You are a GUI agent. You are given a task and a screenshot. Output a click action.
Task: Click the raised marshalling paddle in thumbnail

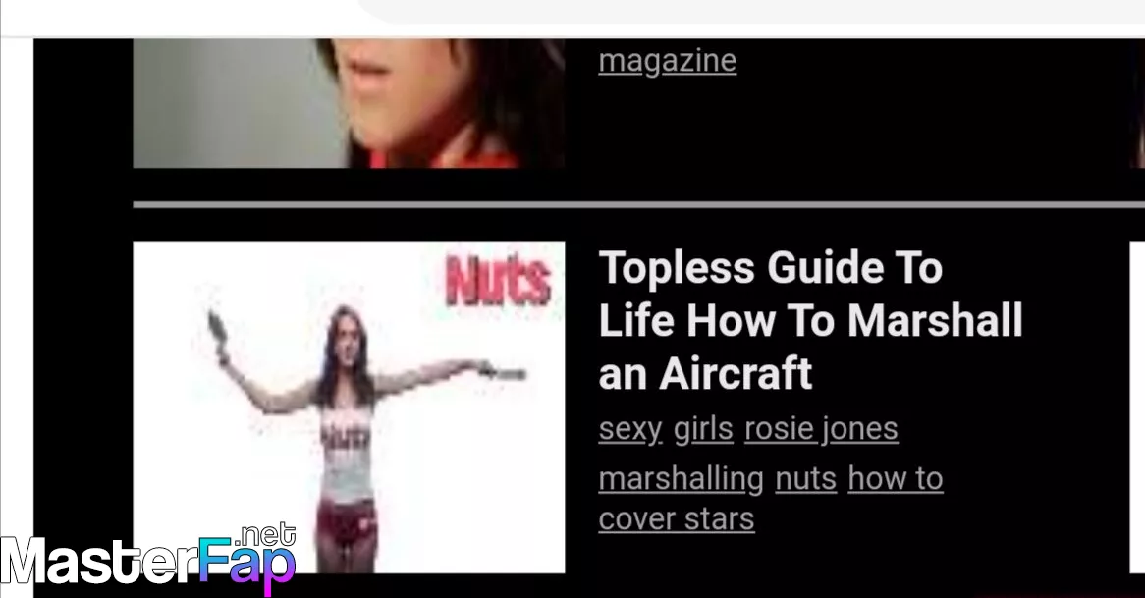tap(216, 327)
